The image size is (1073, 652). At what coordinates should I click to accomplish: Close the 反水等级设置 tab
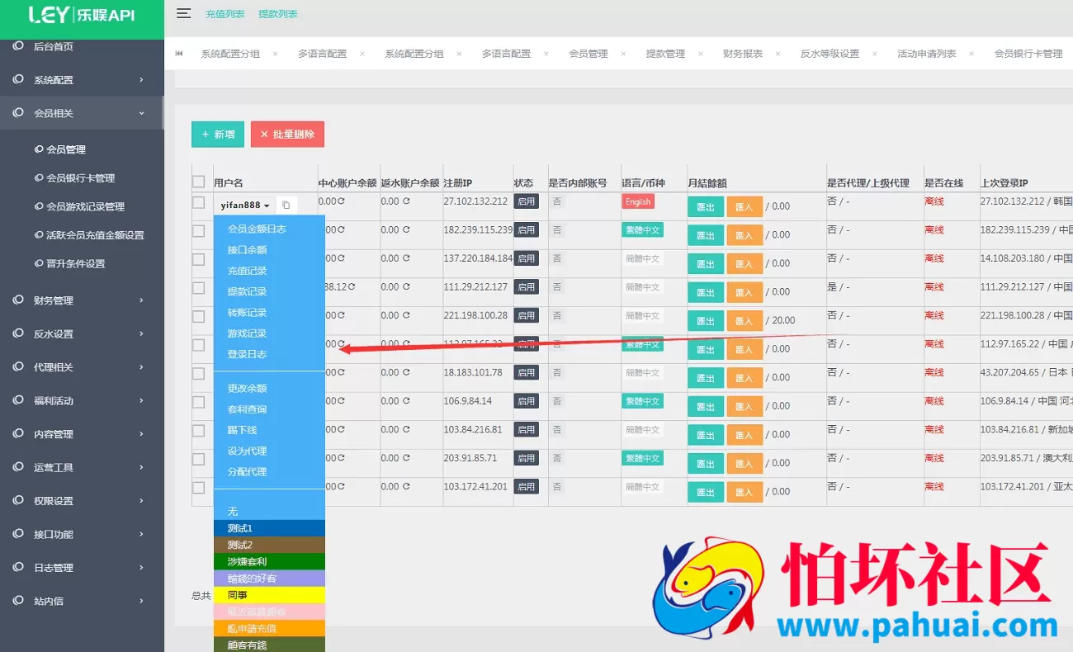875,54
